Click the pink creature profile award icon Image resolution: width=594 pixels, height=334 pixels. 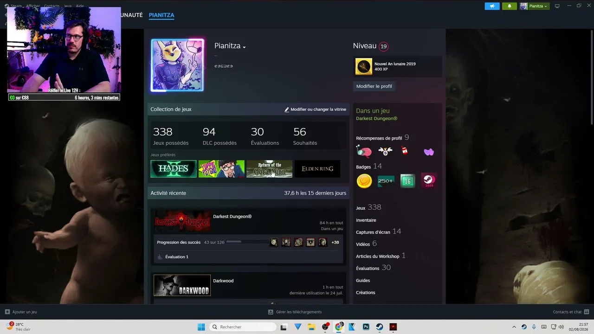click(364, 151)
